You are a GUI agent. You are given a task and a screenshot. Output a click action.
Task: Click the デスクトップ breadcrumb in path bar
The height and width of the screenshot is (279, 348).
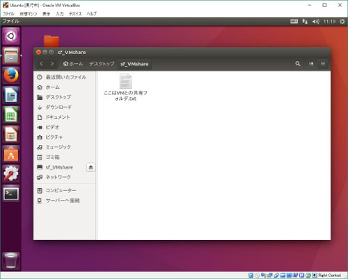pyautogui.click(x=102, y=64)
